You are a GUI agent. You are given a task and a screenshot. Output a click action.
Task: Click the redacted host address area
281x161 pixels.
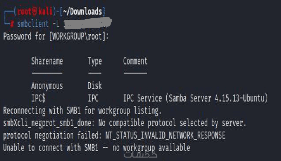coord(89,24)
